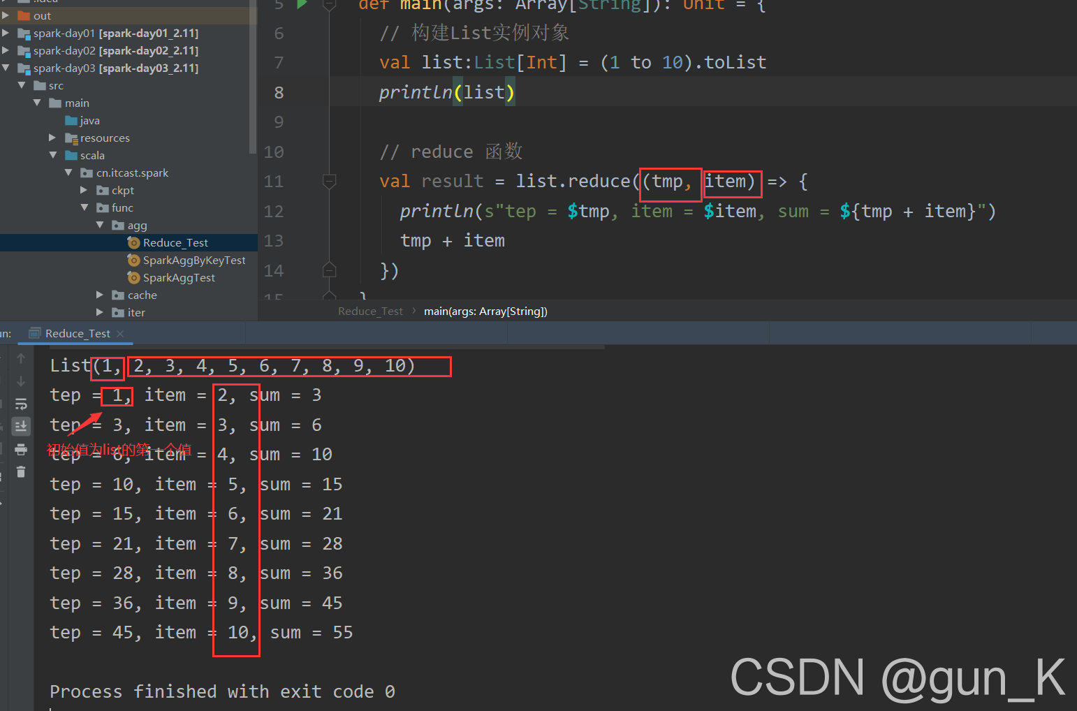Click the SparkAggTest object icon

tap(134, 277)
